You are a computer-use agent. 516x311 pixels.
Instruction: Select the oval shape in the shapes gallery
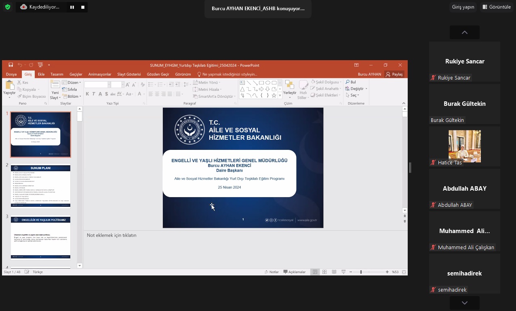(x=267, y=83)
